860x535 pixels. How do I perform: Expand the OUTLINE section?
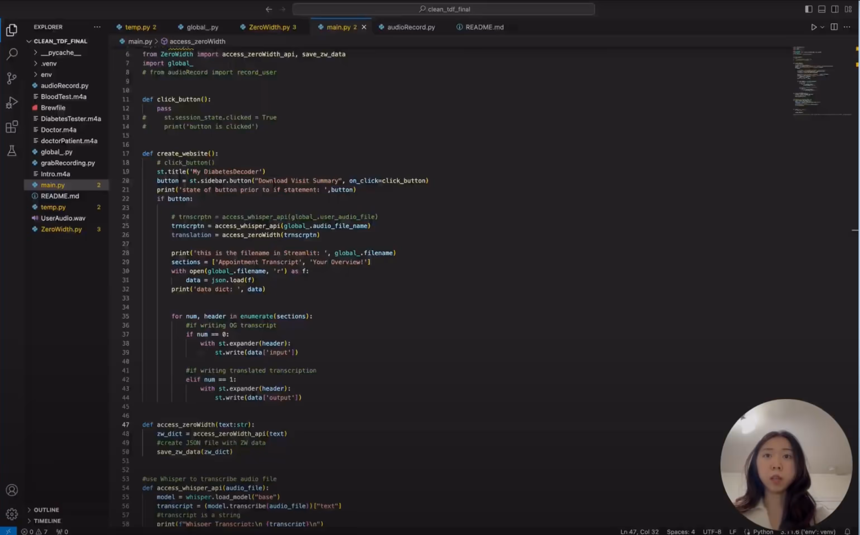(x=46, y=510)
